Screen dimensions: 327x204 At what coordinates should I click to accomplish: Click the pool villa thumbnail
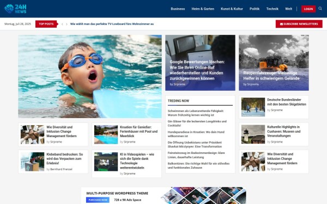tap(106, 134)
